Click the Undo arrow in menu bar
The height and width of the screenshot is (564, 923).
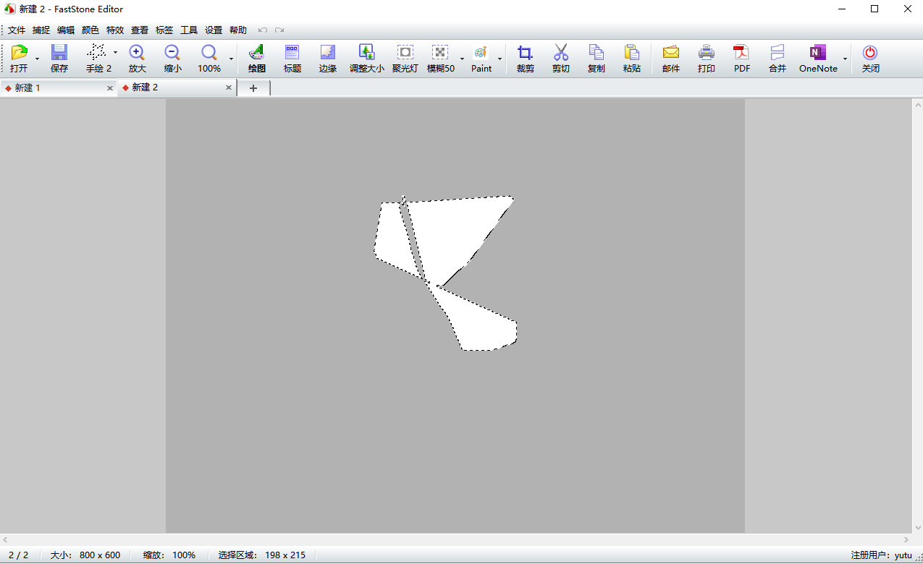[263, 30]
